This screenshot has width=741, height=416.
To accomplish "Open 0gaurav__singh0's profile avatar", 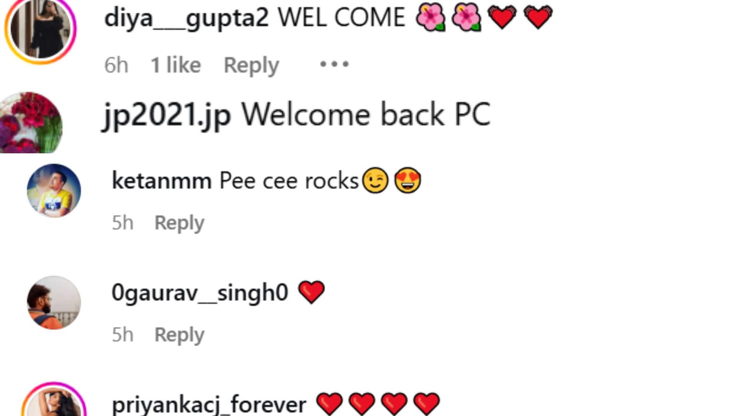I will click(54, 302).
